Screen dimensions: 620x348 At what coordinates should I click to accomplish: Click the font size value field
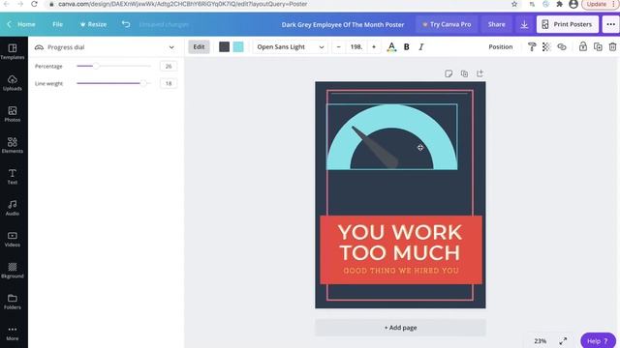[356, 47]
